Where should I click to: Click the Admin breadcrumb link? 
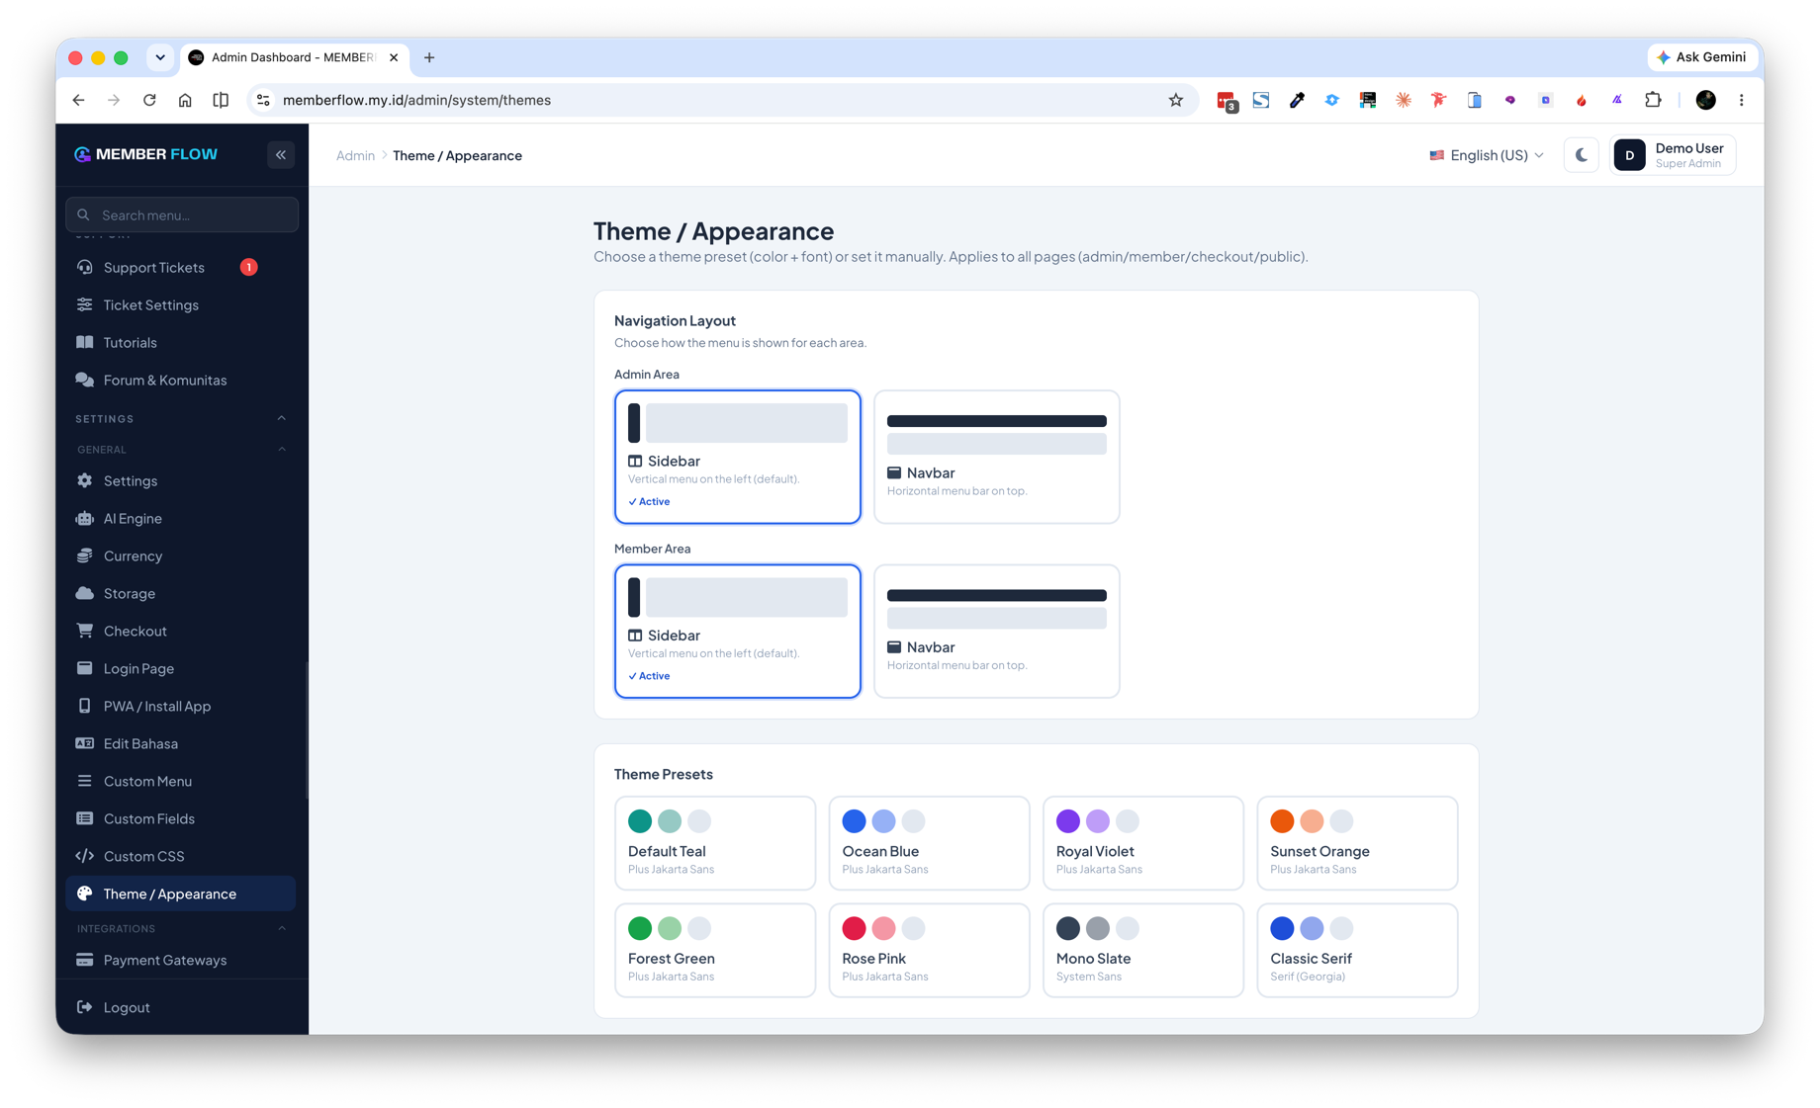pos(355,155)
